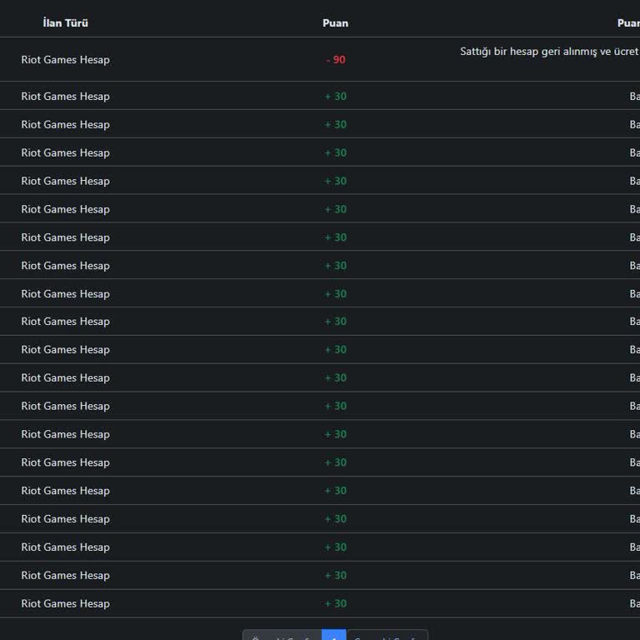Click the +30 score in the third row

click(x=335, y=125)
